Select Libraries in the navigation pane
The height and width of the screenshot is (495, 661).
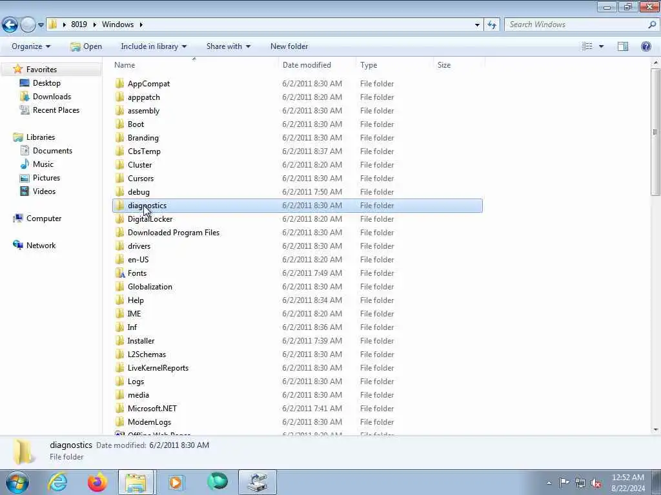pyautogui.click(x=41, y=137)
